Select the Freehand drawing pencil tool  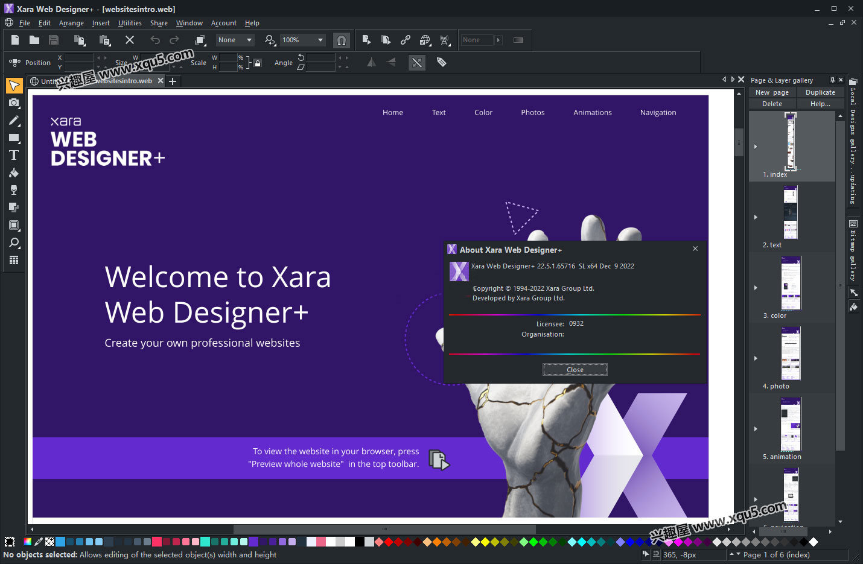click(x=14, y=121)
